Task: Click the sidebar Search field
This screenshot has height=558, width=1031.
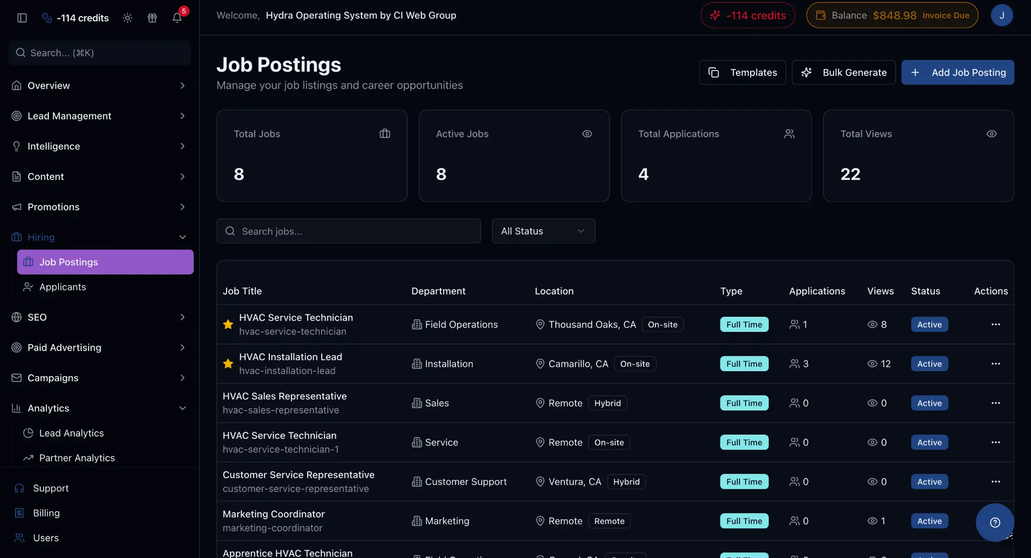Action: pyautogui.click(x=100, y=52)
